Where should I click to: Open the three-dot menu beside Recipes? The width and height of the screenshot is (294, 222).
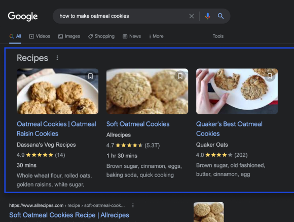(57, 58)
